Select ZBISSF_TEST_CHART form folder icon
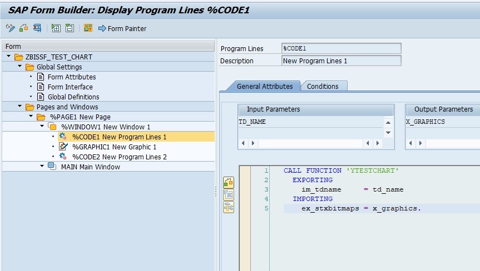Viewport: 480px width, 271px height. pyautogui.click(x=19, y=57)
